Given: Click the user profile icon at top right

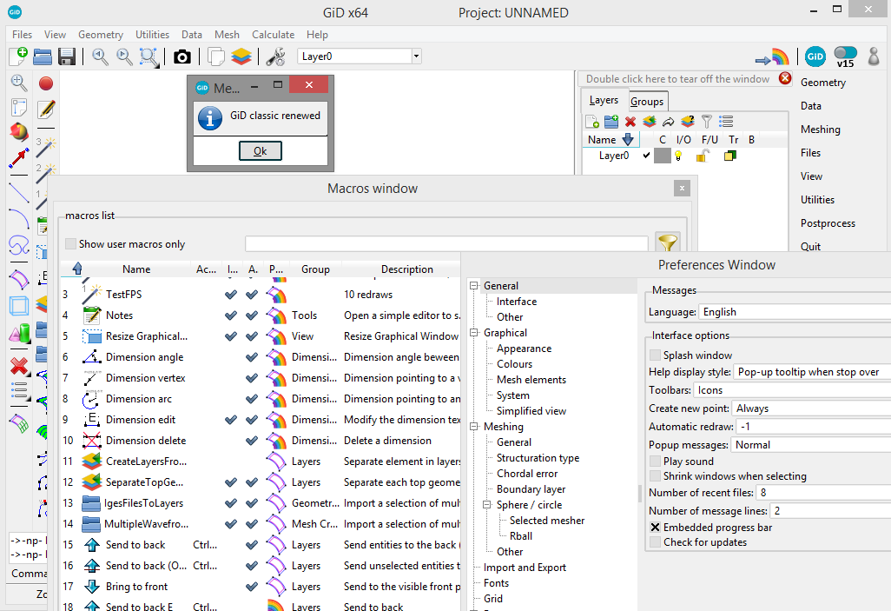Looking at the screenshot, I should tap(874, 56).
